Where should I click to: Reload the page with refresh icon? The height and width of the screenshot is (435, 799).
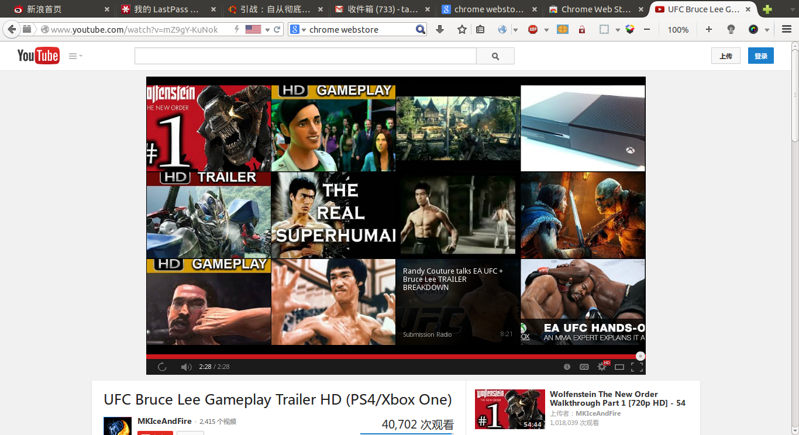(277, 29)
